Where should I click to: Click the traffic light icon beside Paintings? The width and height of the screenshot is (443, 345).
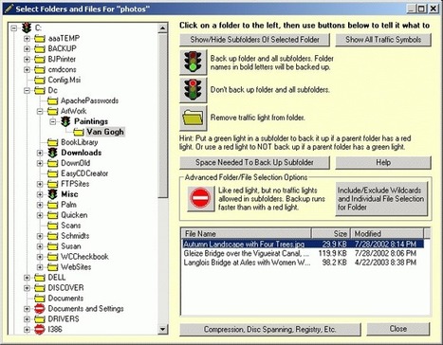pos(65,121)
